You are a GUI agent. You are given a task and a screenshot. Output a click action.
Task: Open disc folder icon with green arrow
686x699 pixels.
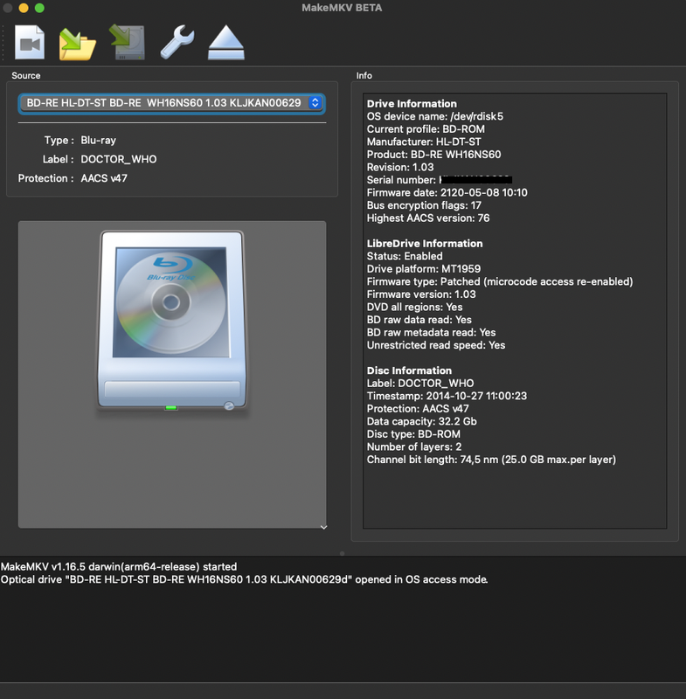[x=78, y=44]
